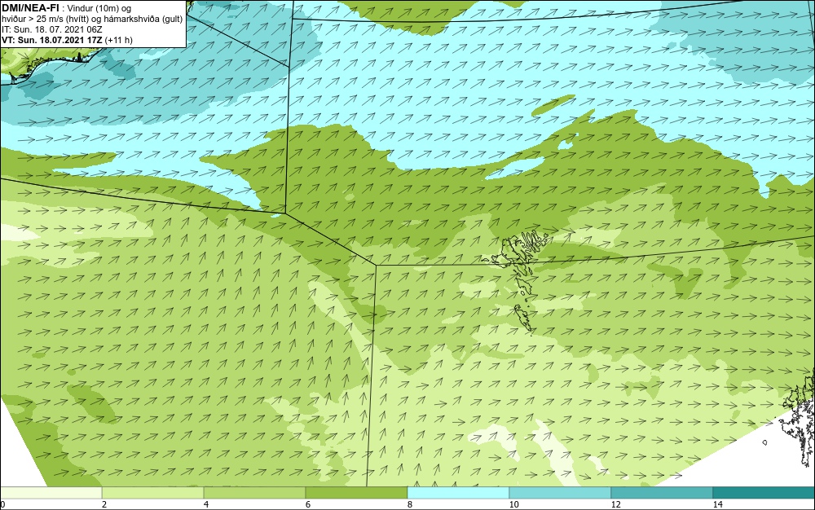Screen dimensions: 815x510
Task: Click the 4–6 m/s legend color band
Action: pos(254,493)
